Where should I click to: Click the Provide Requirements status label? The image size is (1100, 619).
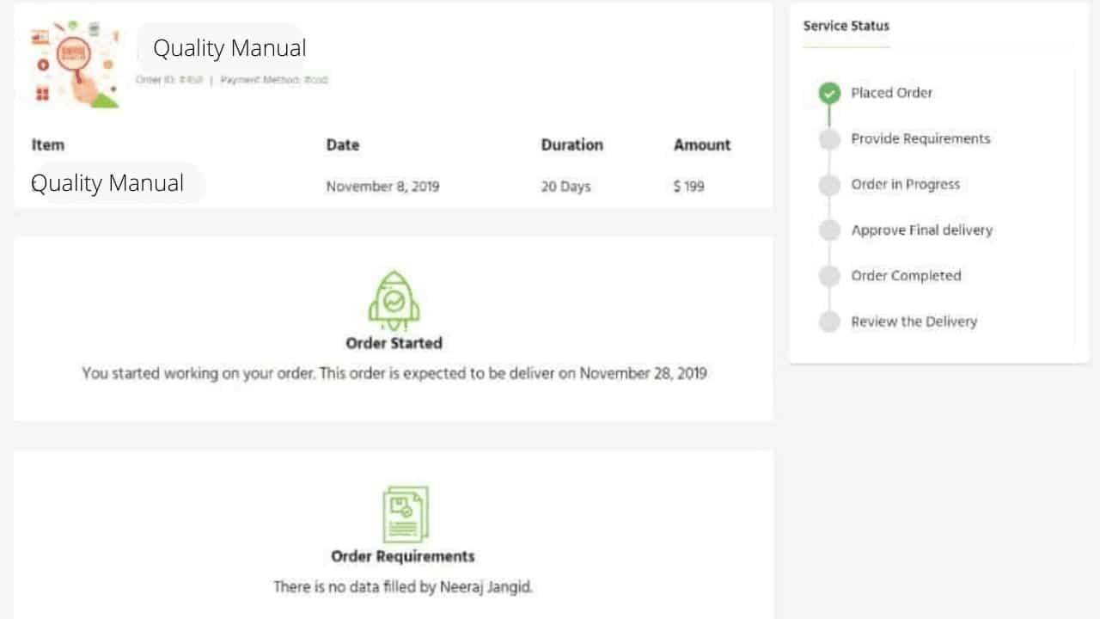coord(920,138)
